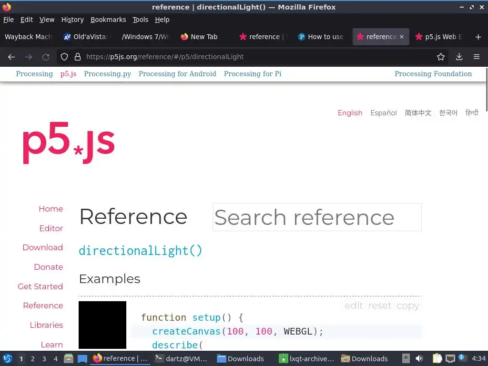Image resolution: width=488 pixels, height=366 pixels.
Task: Open the View menu
Action: [47, 20]
